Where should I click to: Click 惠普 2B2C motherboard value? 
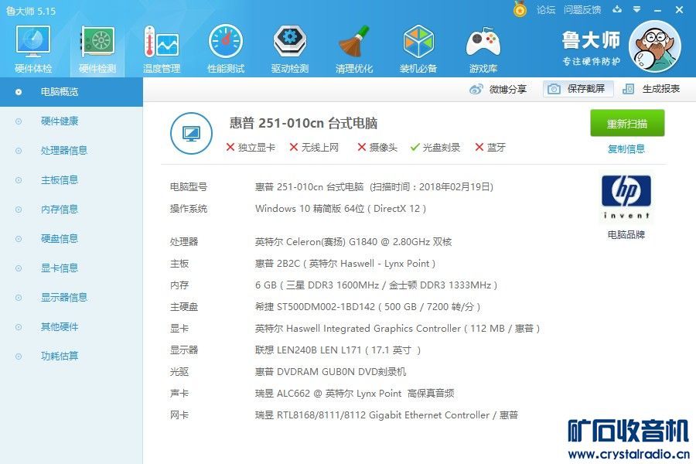345,264
